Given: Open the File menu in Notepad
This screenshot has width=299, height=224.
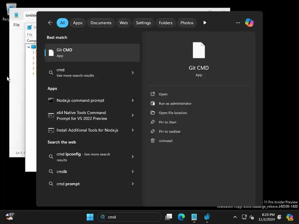Looking at the screenshot, I should [16, 25].
